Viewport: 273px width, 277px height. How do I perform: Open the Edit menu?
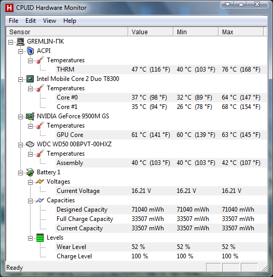click(x=31, y=21)
